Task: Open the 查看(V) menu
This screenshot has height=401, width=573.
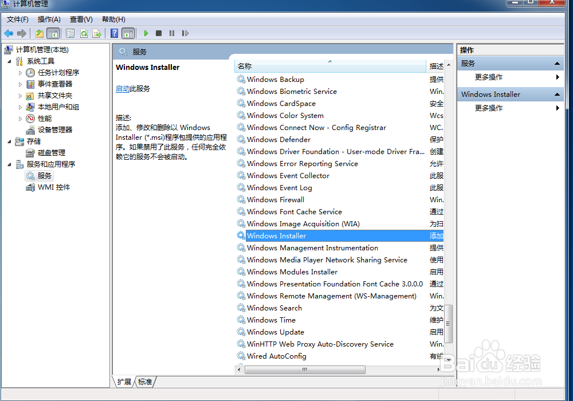Action: (81, 19)
